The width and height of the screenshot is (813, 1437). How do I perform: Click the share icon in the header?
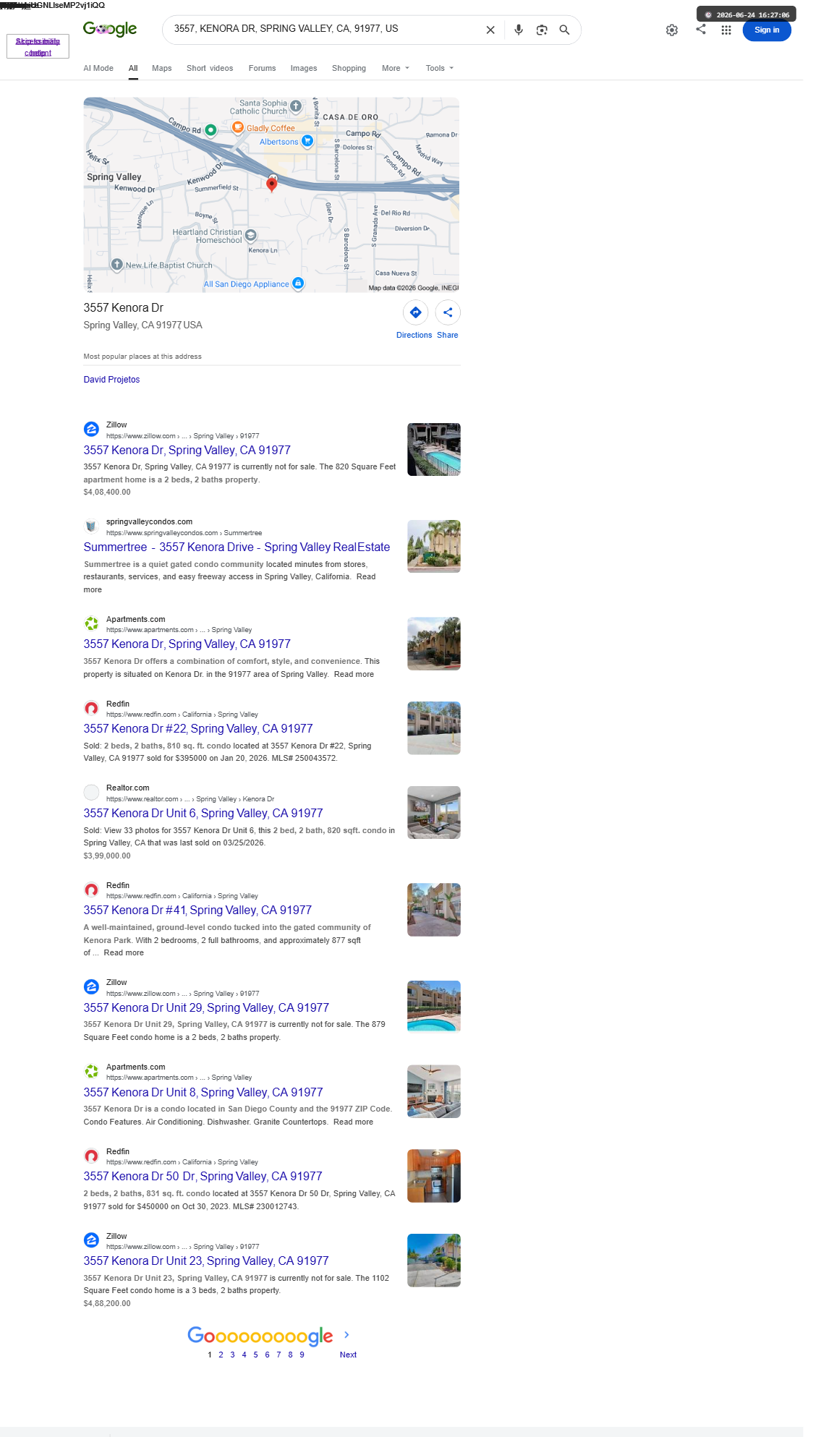click(x=701, y=29)
